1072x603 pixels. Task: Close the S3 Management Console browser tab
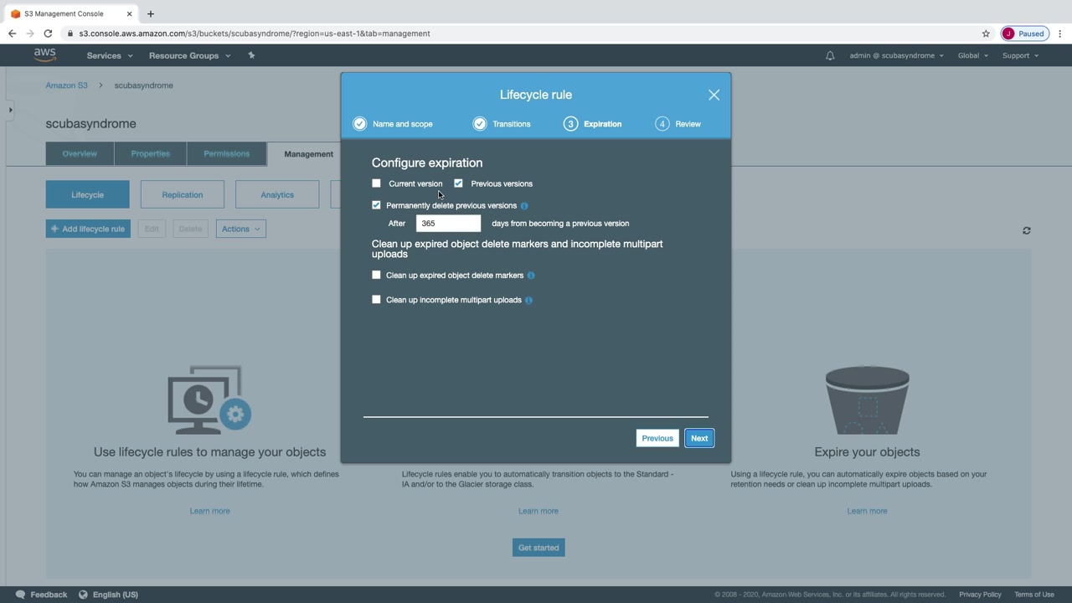point(127,13)
